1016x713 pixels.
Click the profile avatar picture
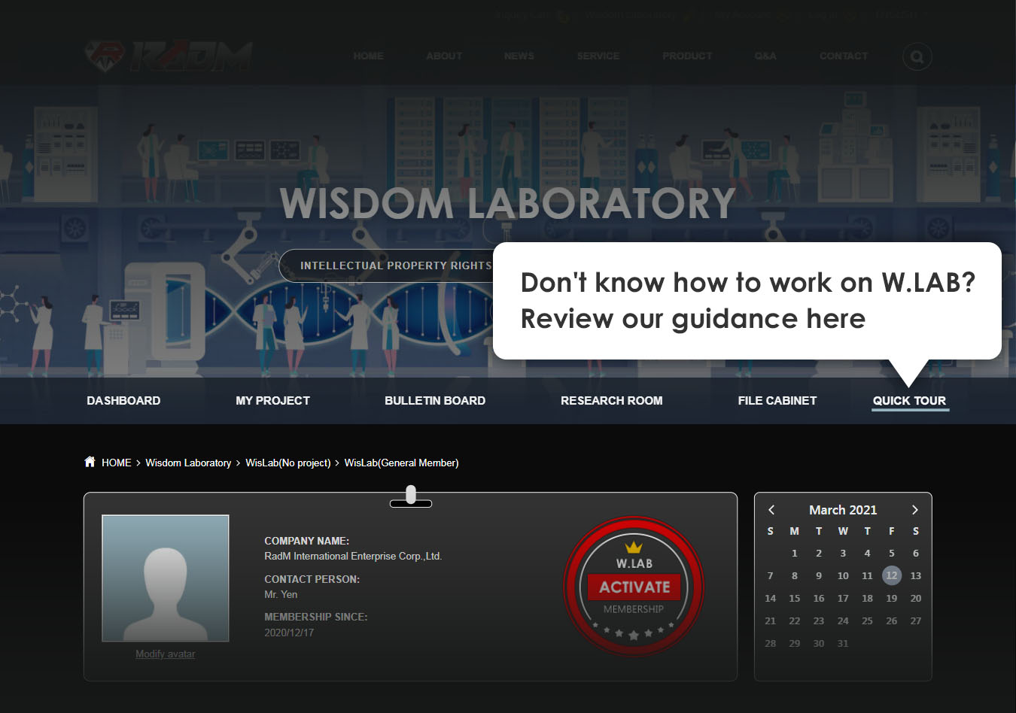coord(166,578)
